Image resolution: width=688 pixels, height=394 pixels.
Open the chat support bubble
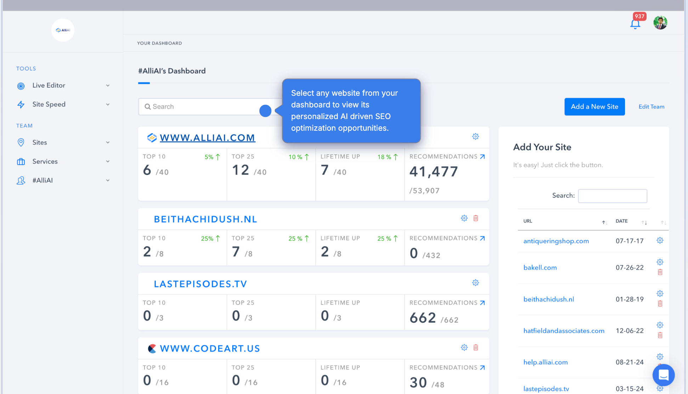[663, 375]
